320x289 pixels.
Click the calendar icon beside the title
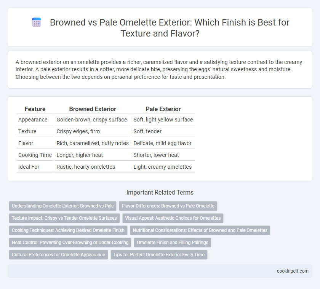click(37, 22)
